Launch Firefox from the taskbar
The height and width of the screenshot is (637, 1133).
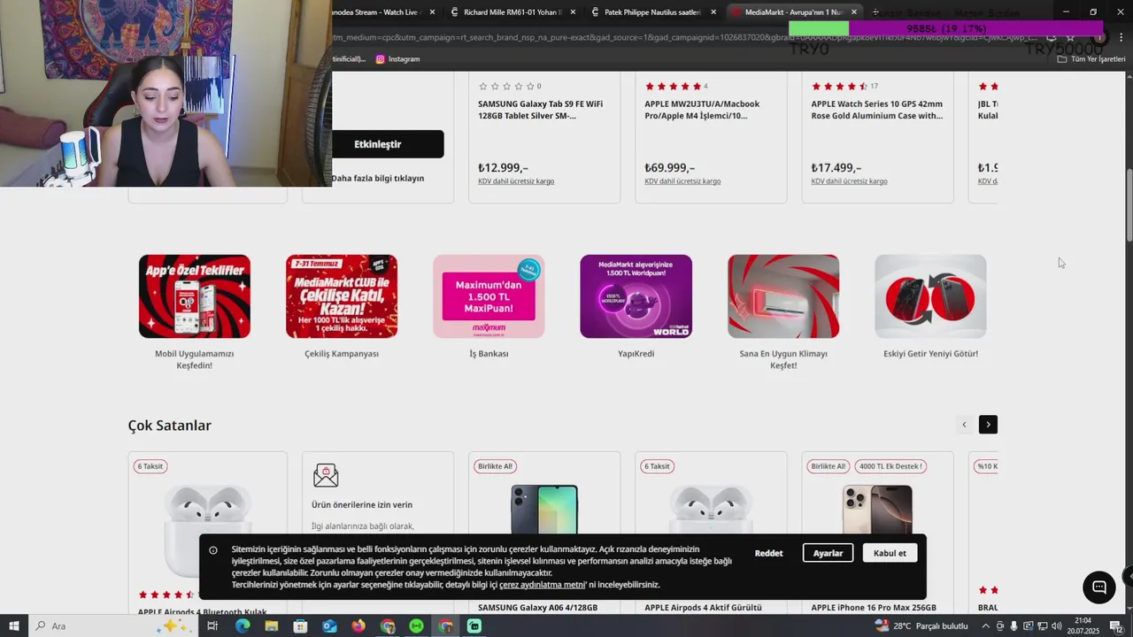pyautogui.click(x=358, y=625)
